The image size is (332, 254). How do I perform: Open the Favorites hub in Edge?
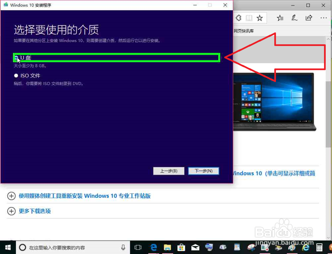280,18
